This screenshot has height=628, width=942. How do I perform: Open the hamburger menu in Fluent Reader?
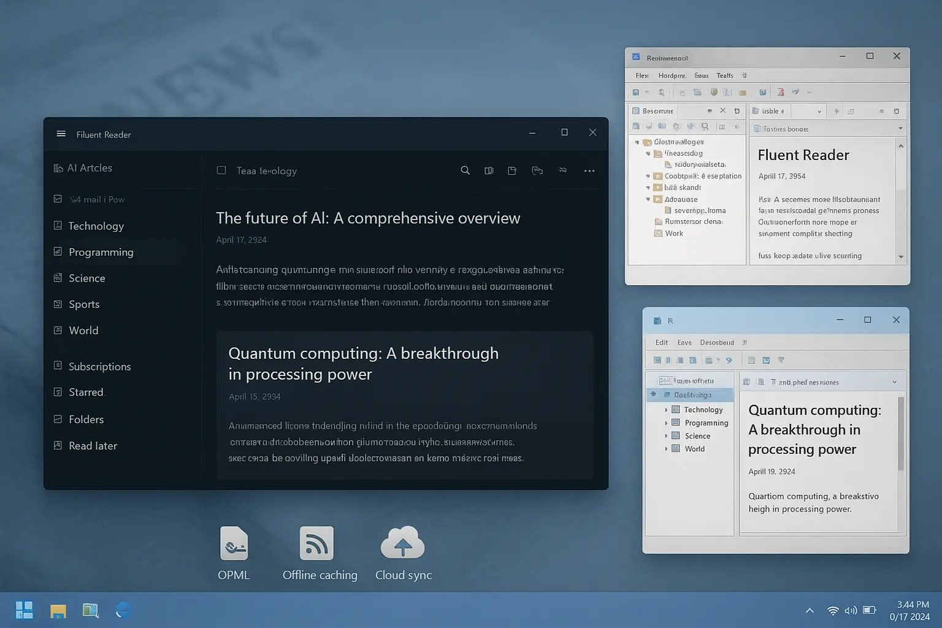(61, 134)
